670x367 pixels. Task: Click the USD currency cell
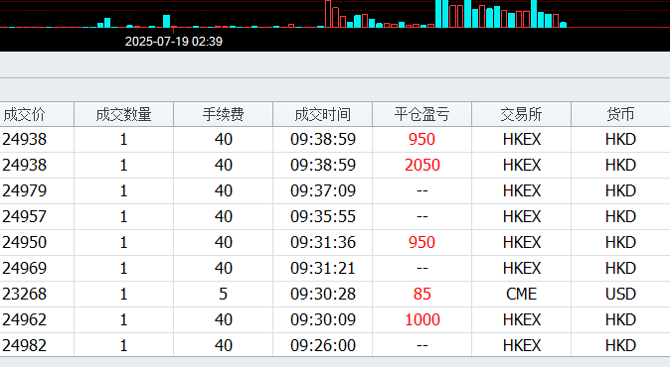[x=620, y=294]
